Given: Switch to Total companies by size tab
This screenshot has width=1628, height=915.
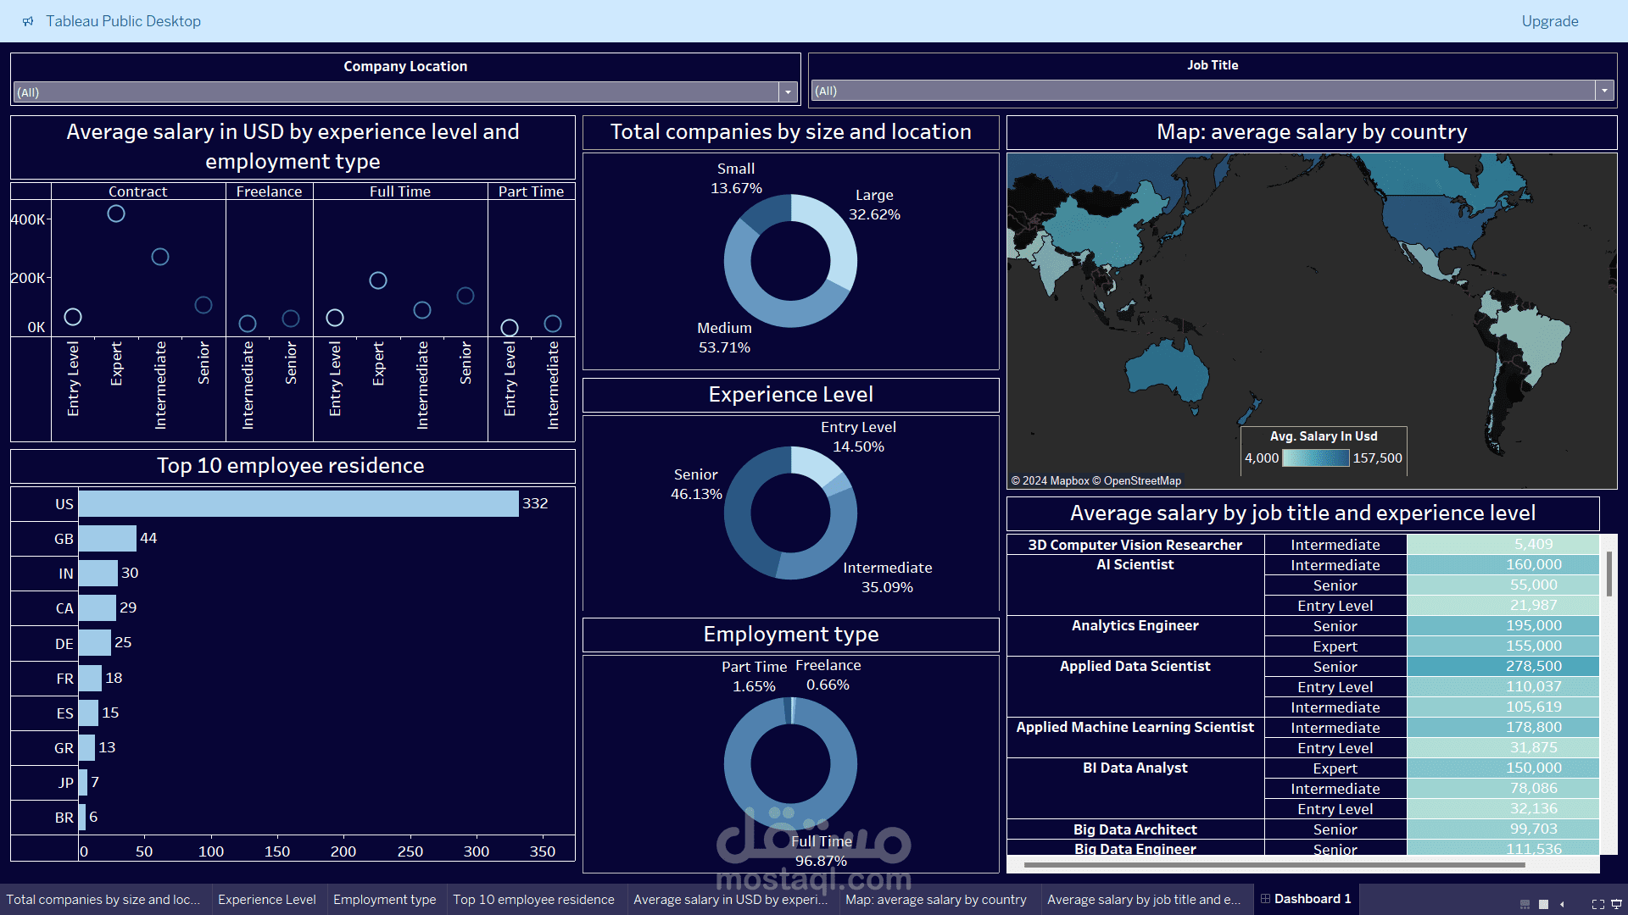Looking at the screenshot, I should [103, 900].
